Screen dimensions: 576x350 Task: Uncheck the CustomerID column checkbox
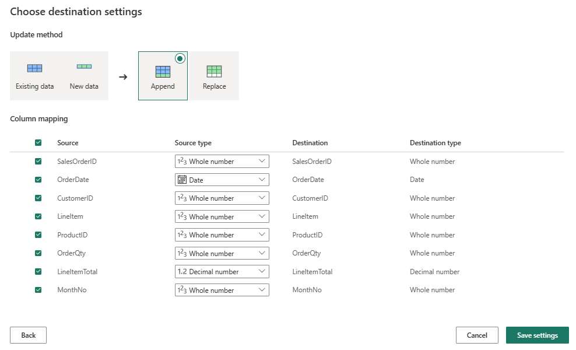tap(38, 198)
